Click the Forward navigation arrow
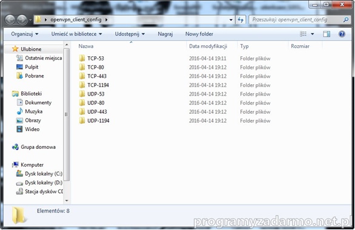The width and height of the screenshot is (355, 230). pyautogui.click(x=22, y=20)
